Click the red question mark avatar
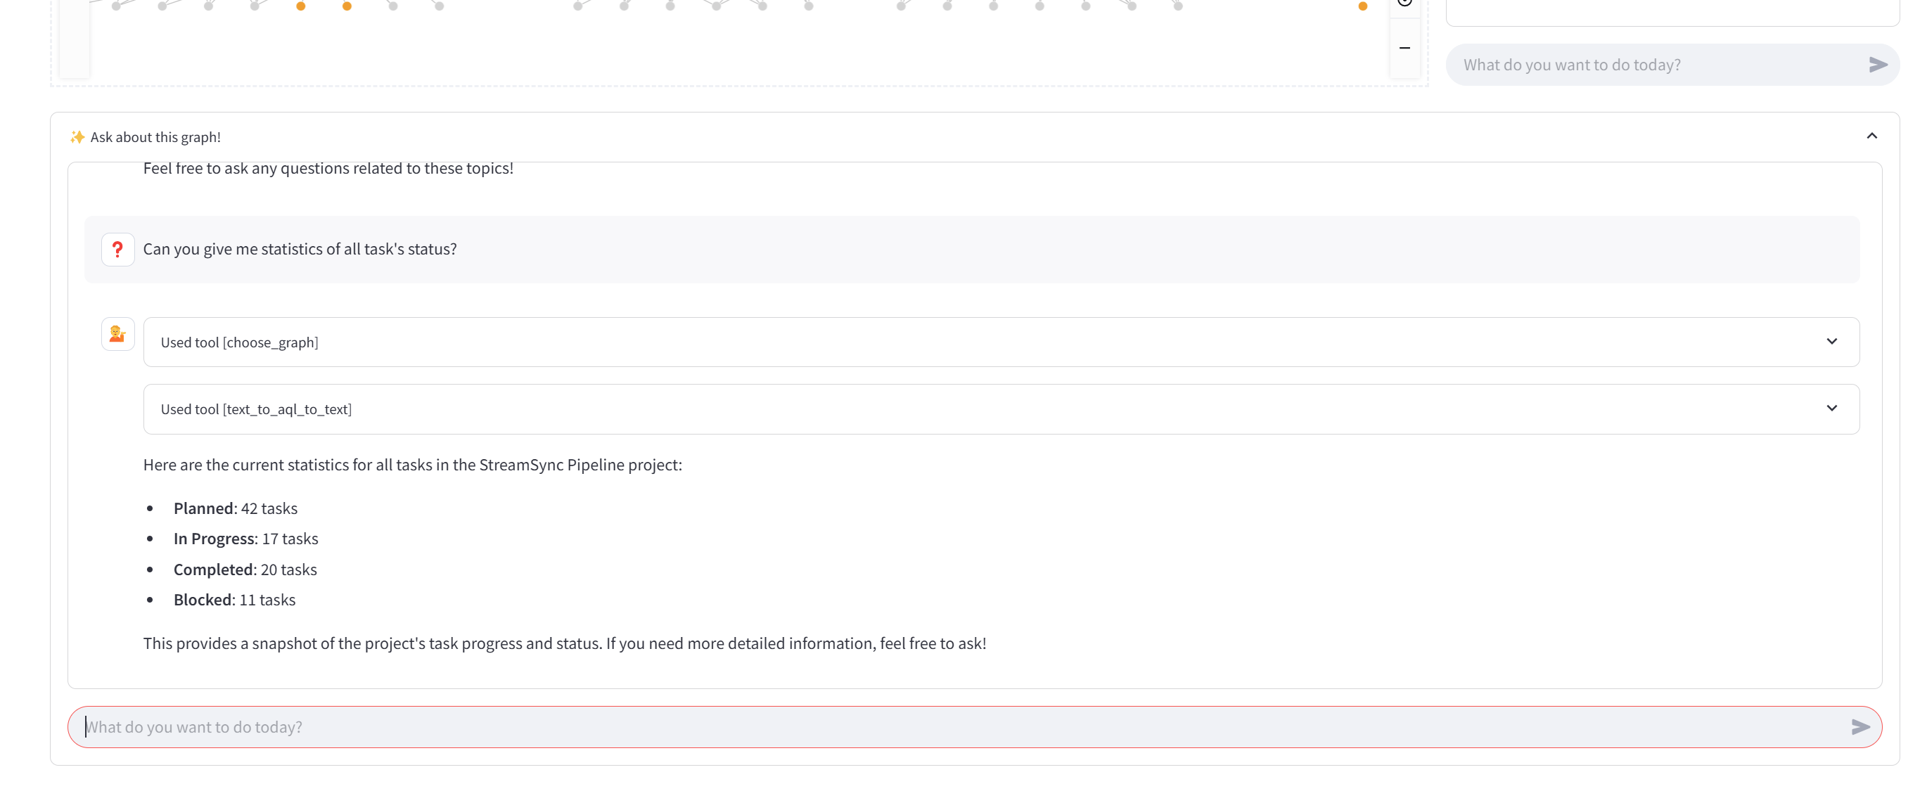 (x=117, y=249)
